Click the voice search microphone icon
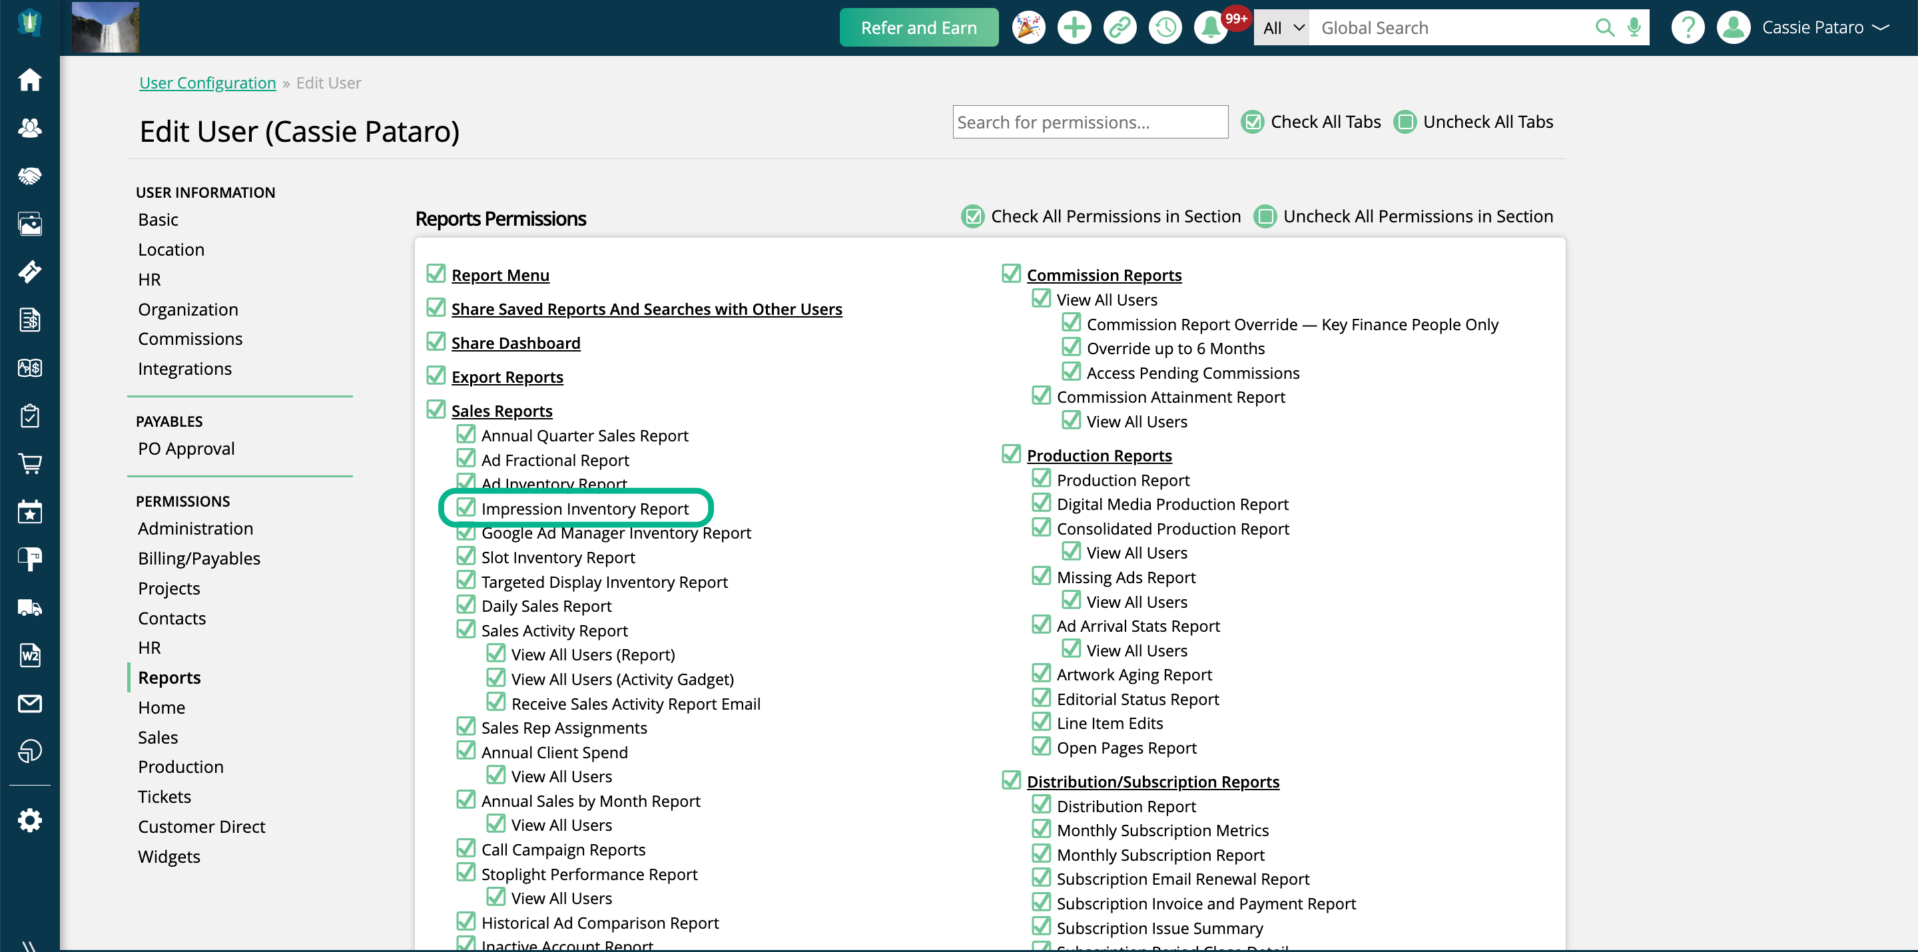The height and width of the screenshot is (952, 1918). (x=1634, y=28)
